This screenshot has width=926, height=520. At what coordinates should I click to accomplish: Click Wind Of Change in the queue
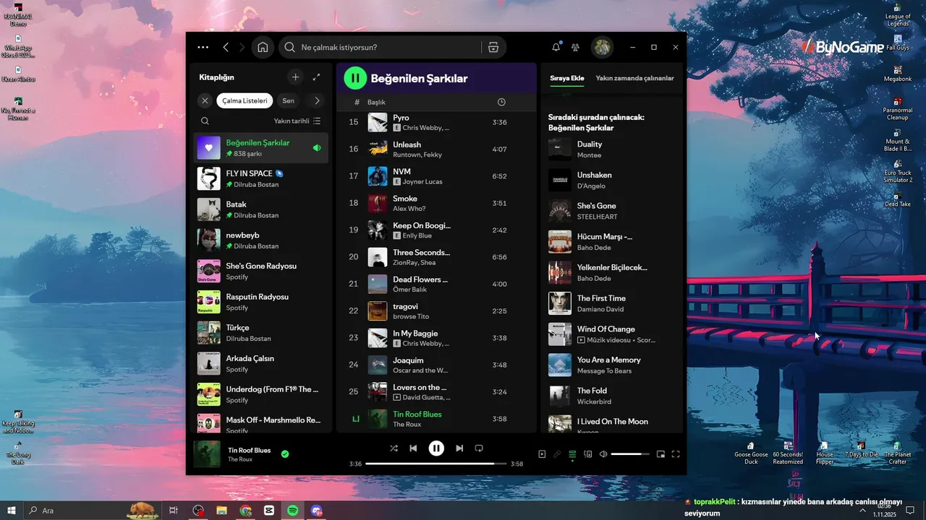[x=612, y=334]
